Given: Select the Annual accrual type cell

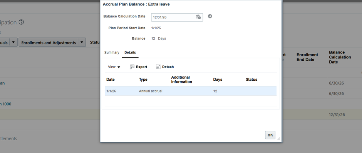Looking at the screenshot, I should pos(151,91).
